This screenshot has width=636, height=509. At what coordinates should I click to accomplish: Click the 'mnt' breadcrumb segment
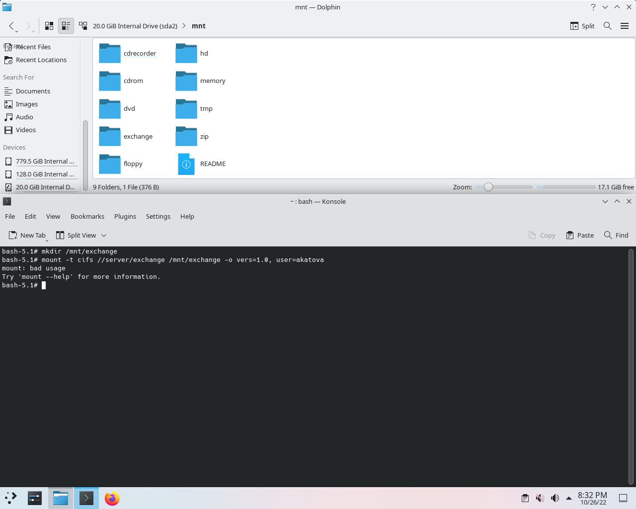[x=199, y=26]
